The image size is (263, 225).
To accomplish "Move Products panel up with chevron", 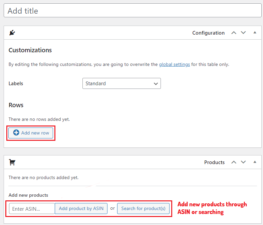I will (x=234, y=162).
